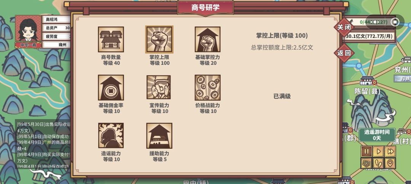Go back using the 返回 button
The height and width of the screenshot is (184, 411).
344,53
